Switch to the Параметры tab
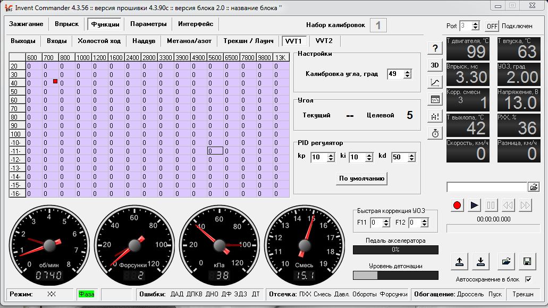 148,24
